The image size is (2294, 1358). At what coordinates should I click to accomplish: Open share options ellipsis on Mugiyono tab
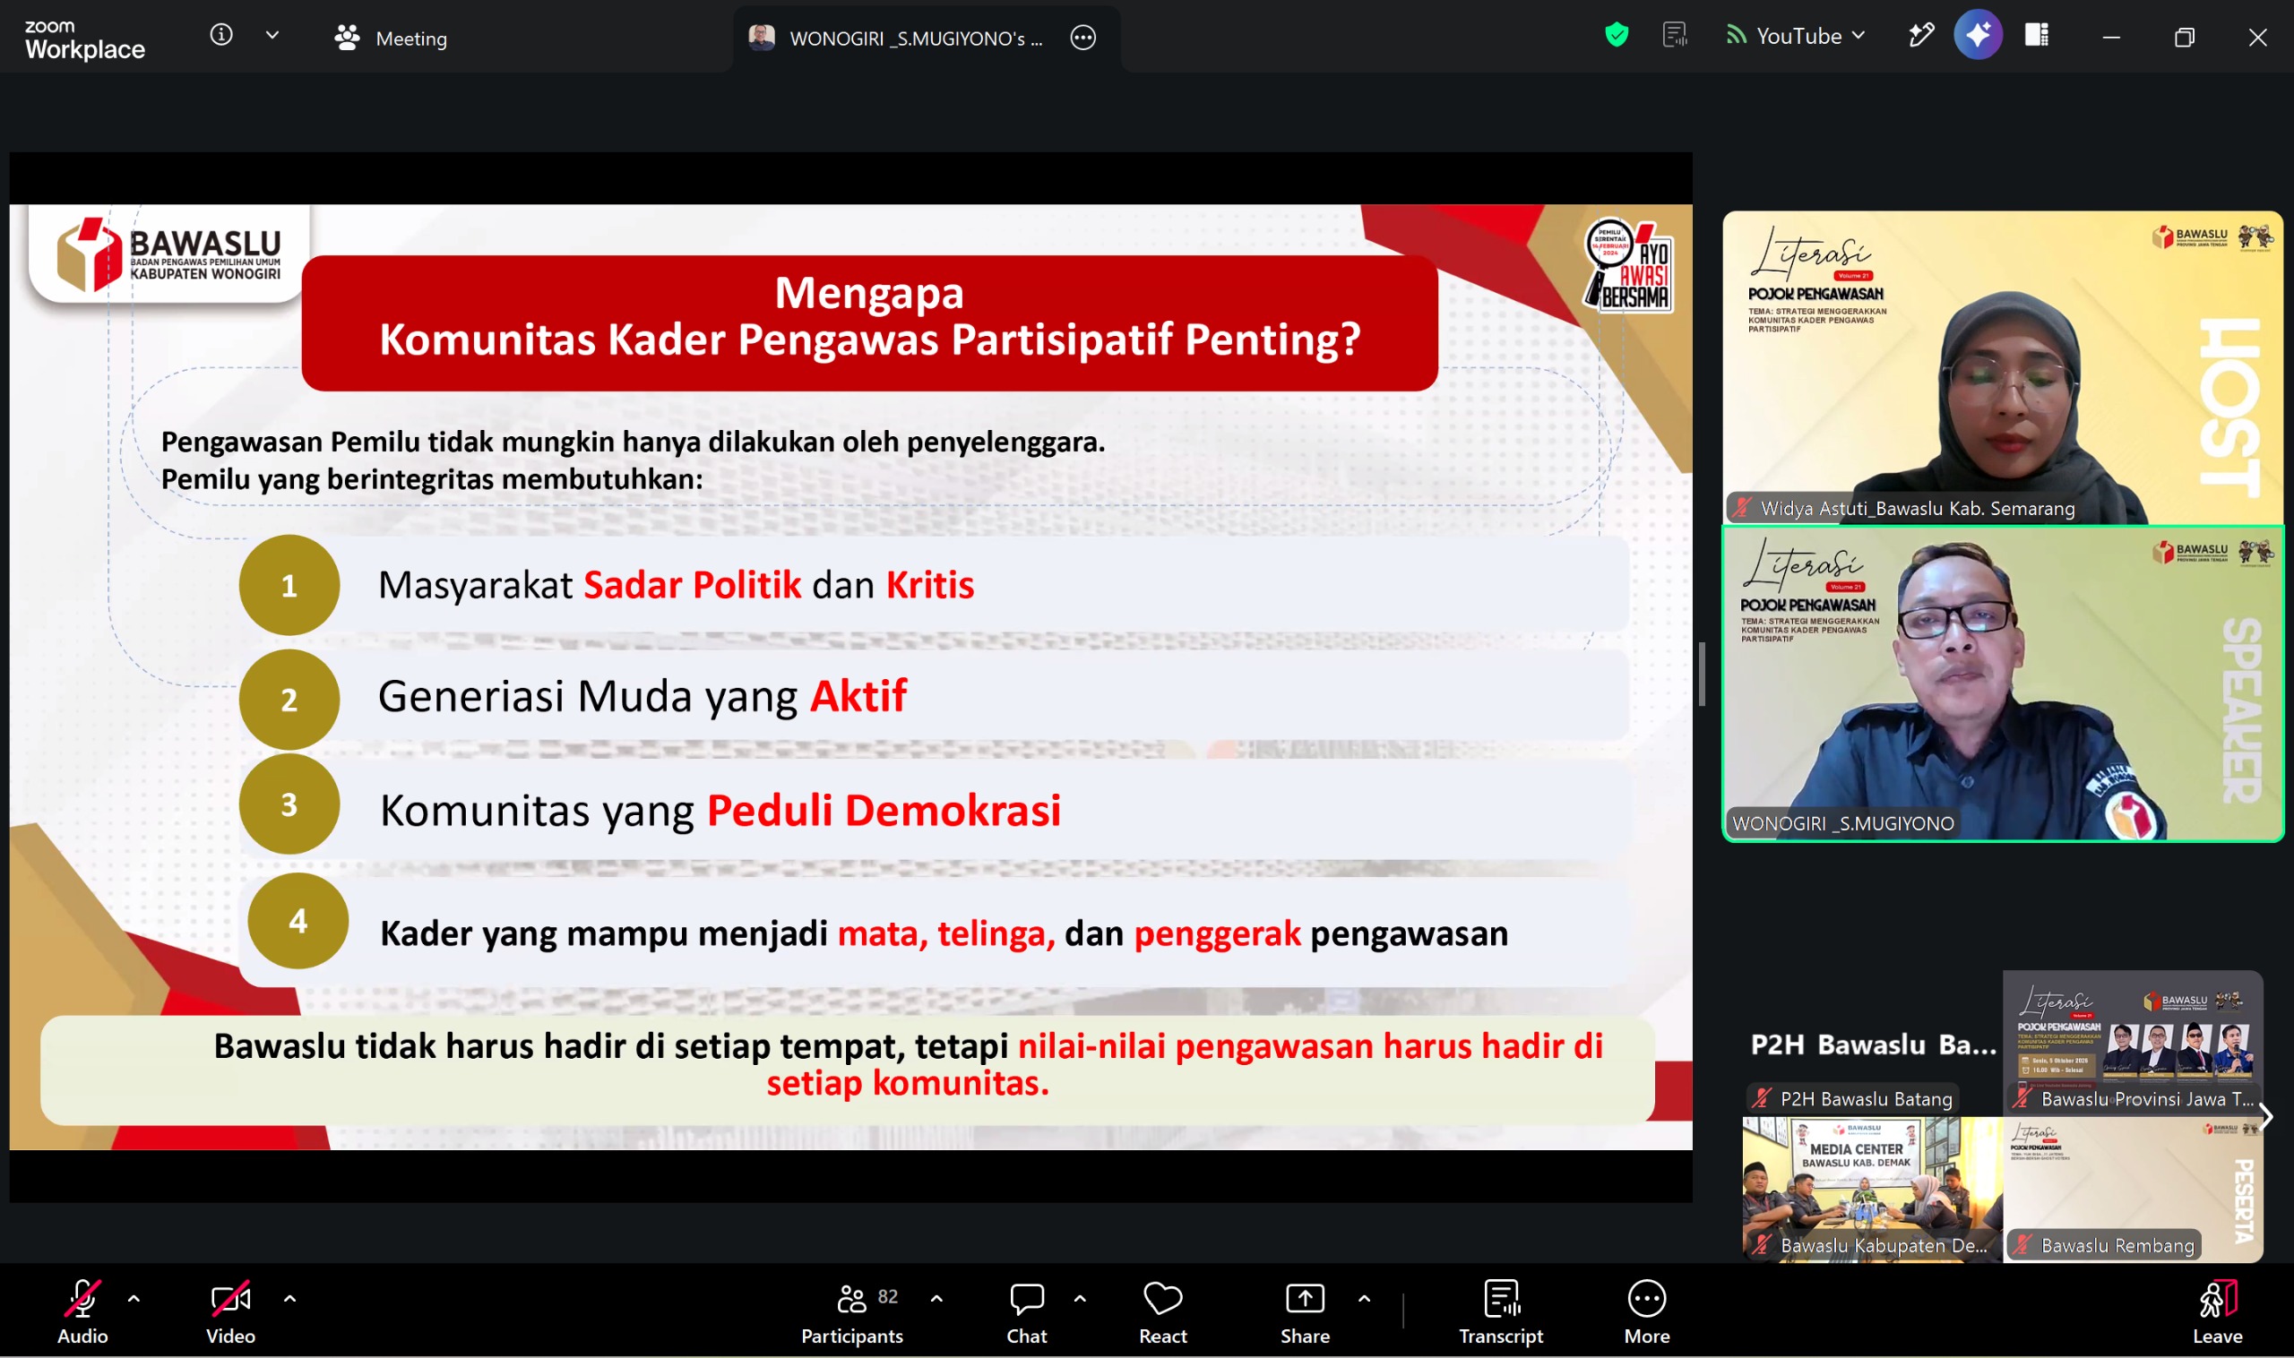[x=1082, y=38]
